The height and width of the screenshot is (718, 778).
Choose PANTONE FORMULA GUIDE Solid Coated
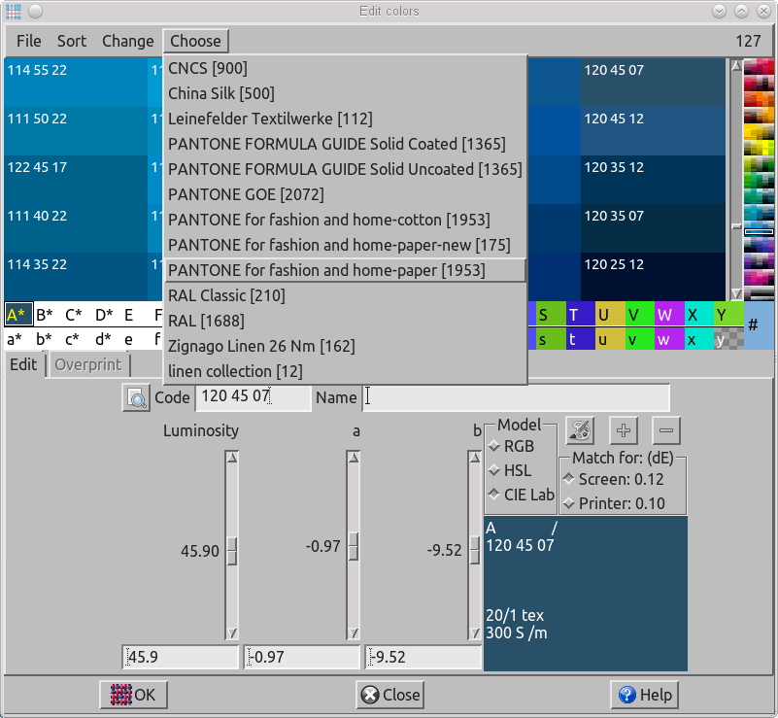tap(345, 145)
